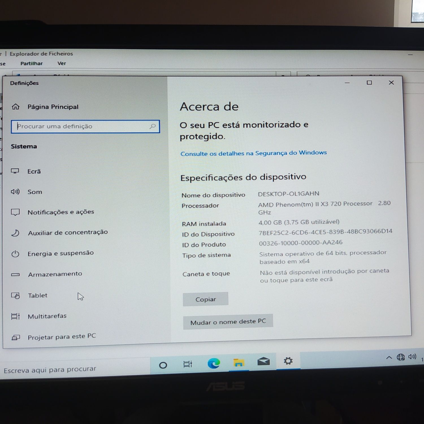
Task: Open the Projetar para este PC icon
Action: (x=16, y=338)
